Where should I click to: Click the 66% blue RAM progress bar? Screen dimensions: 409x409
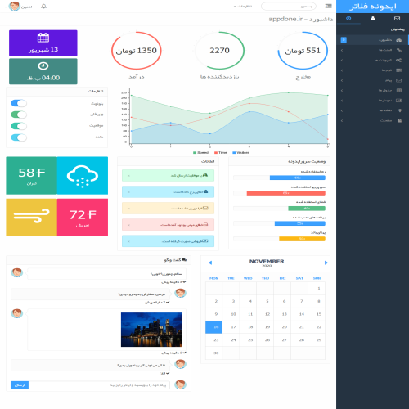click(x=298, y=178)
